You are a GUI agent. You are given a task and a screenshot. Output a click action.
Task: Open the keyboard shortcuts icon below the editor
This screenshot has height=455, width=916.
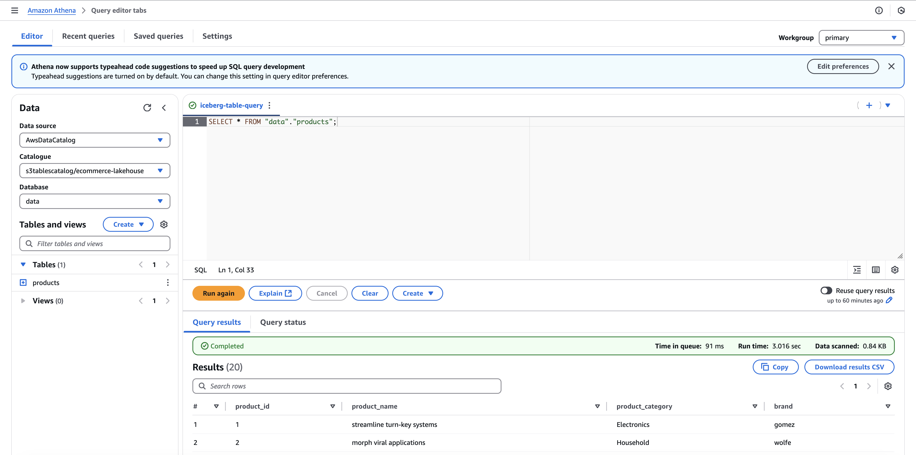(876, 270)
